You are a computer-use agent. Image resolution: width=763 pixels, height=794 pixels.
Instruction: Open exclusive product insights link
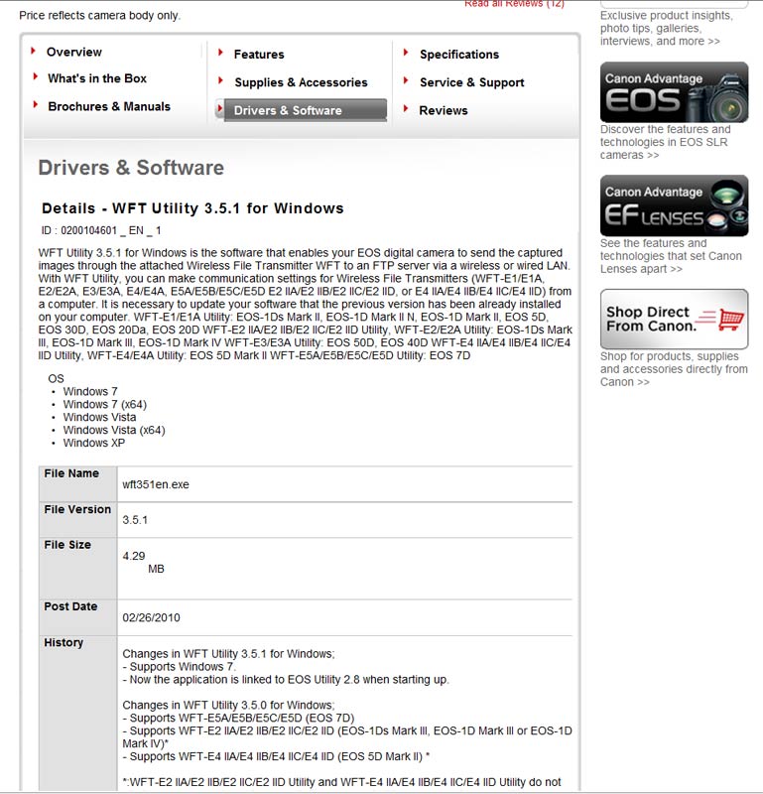tap(667, 29)
